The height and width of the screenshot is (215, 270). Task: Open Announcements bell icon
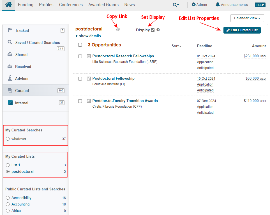(218, 4)
